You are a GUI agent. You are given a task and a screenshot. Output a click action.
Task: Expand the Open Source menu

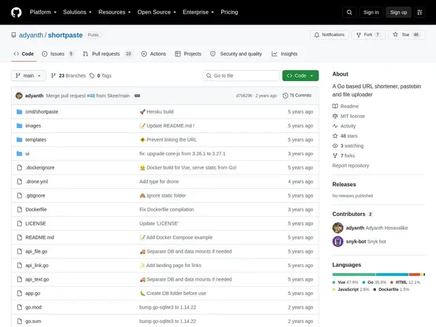(157, 12)
